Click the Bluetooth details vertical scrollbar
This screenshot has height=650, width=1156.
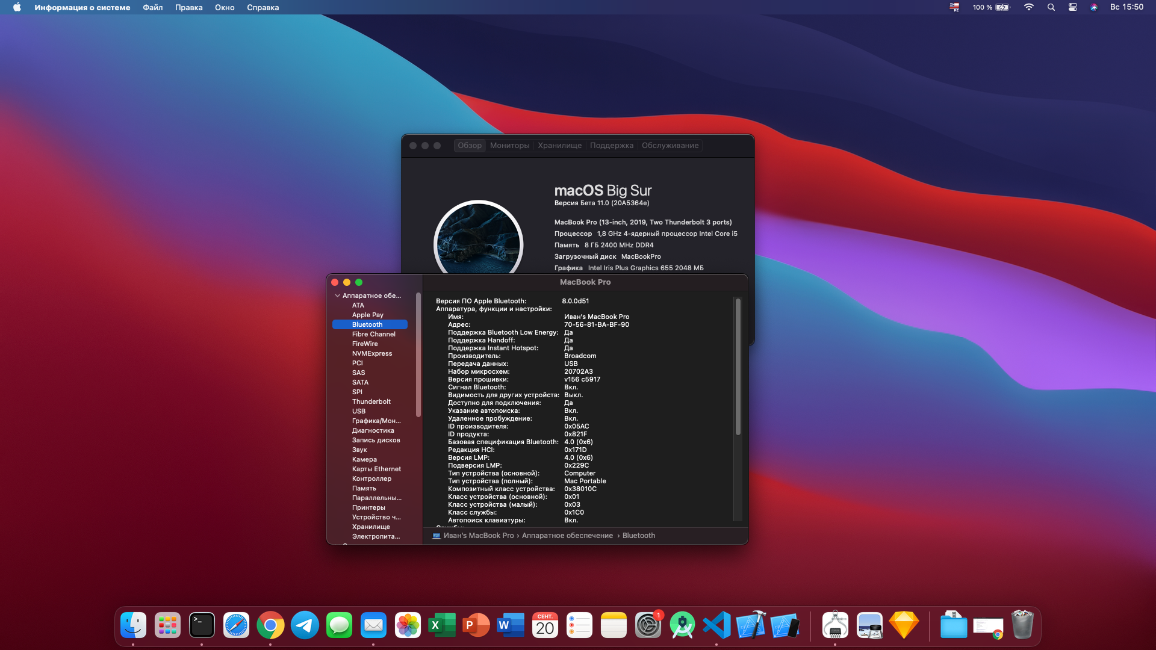[738, 367]
